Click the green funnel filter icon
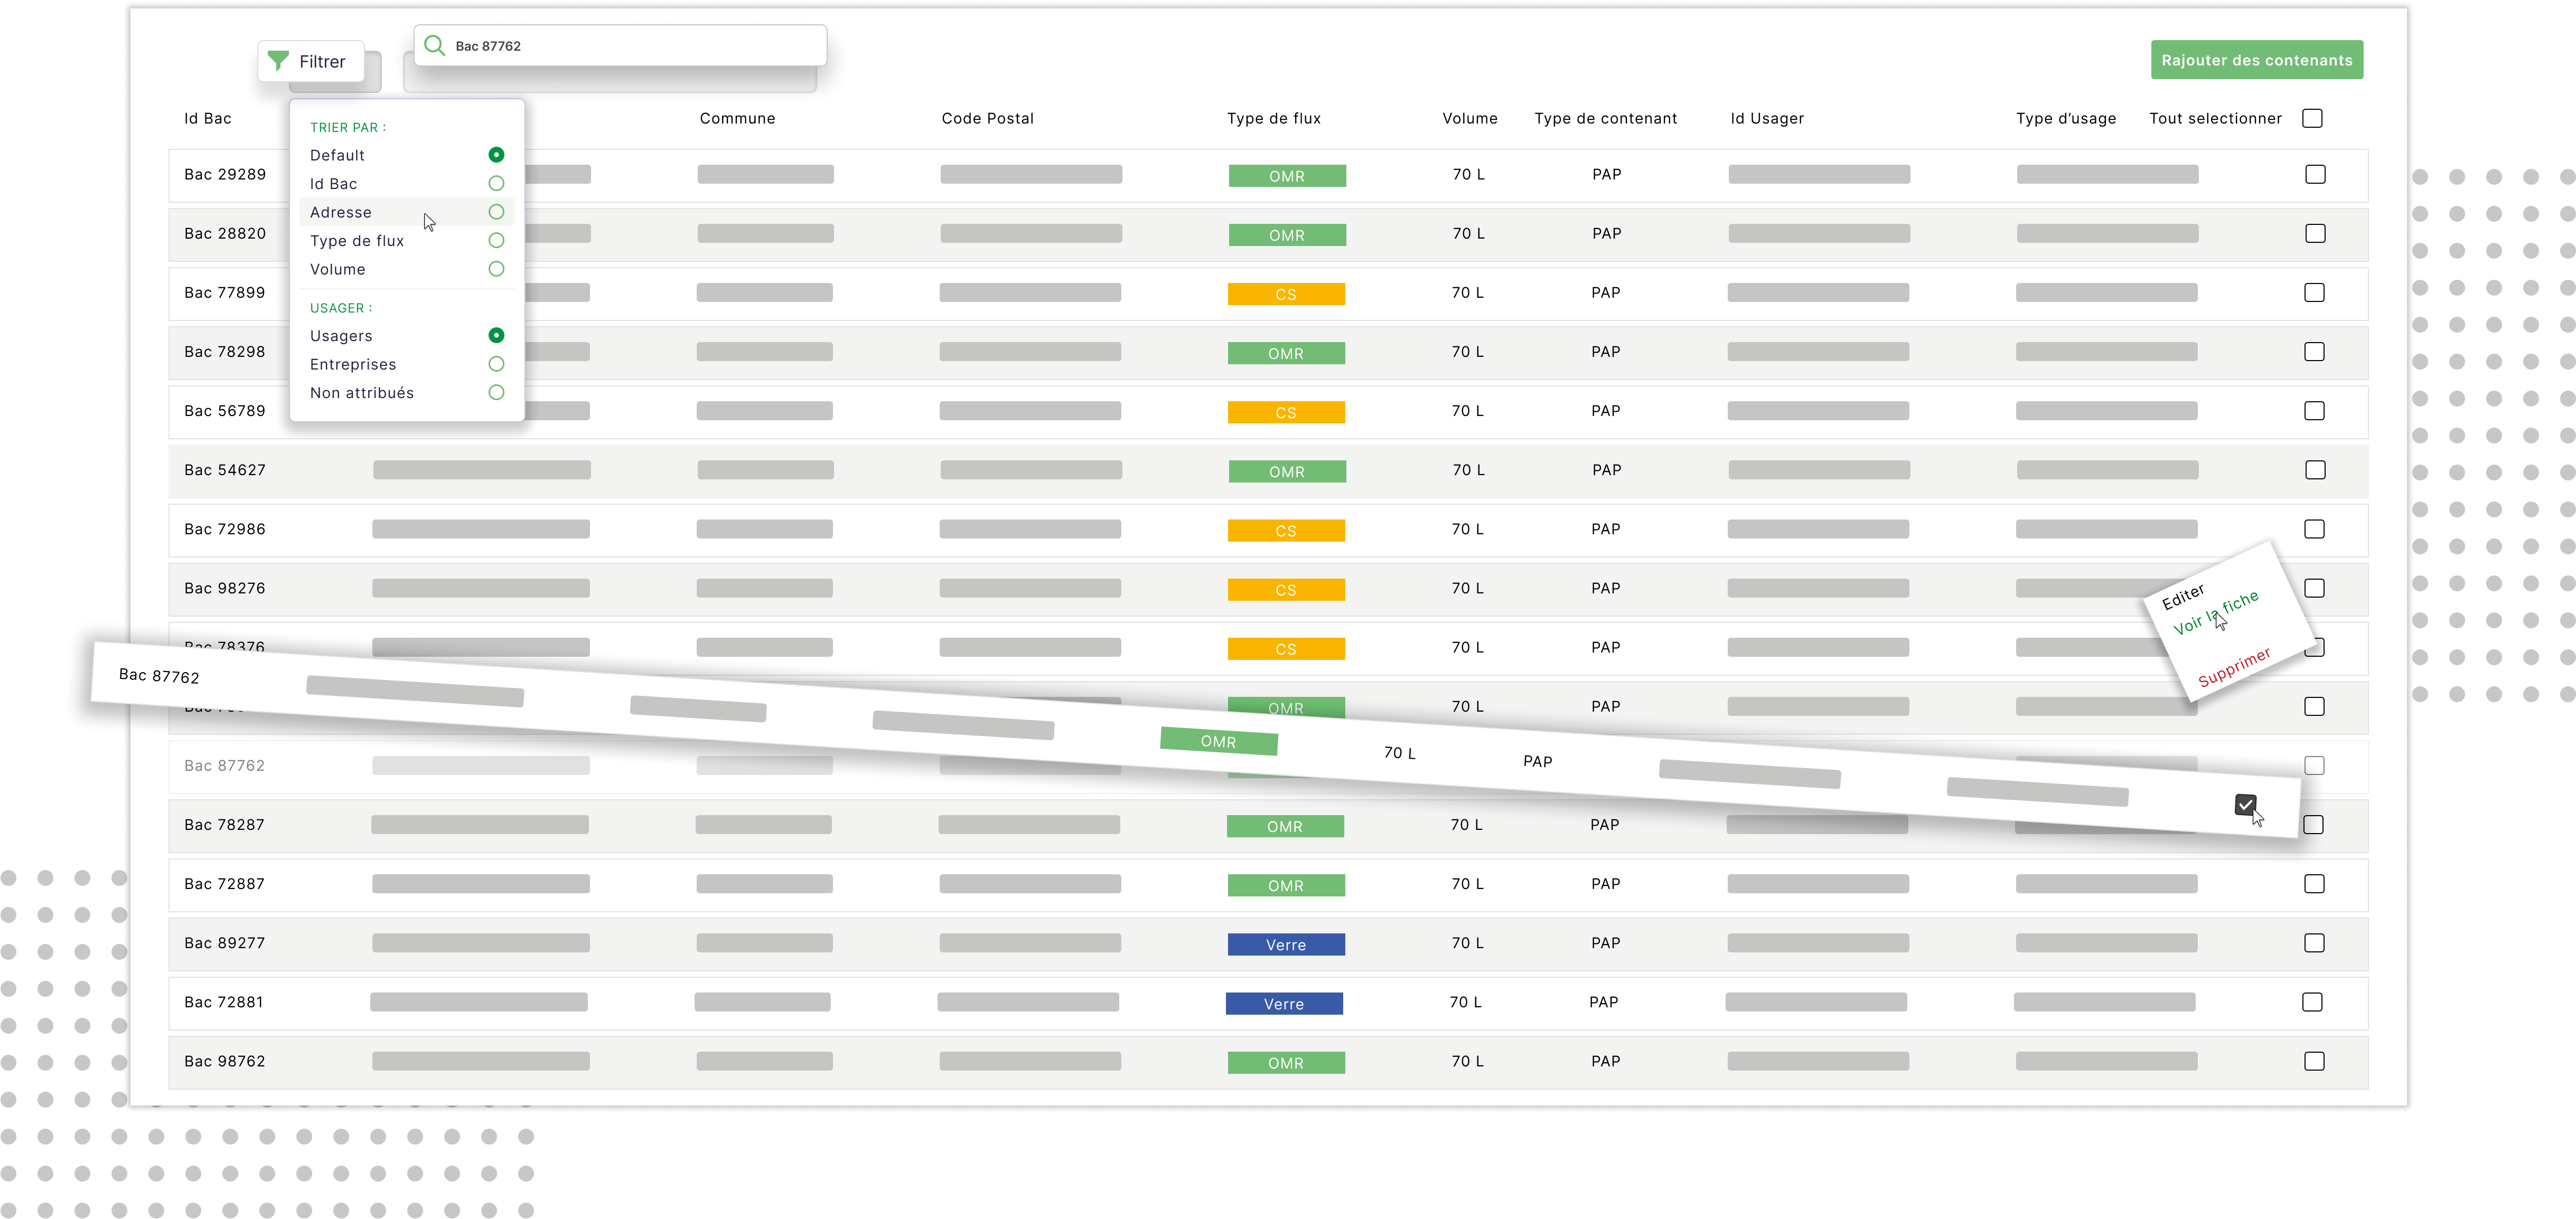The image size is (2576, 1219). pyautogui.click(x=279, y=61)
